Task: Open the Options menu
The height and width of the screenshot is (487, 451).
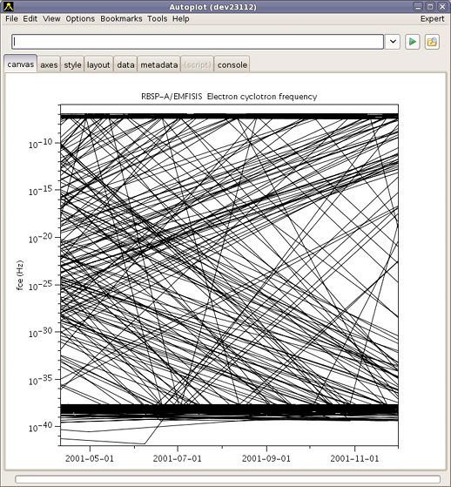Action: click(80, 19)
